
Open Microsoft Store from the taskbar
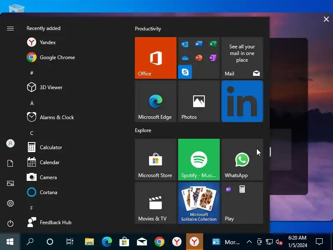click(x=124, y=242)
